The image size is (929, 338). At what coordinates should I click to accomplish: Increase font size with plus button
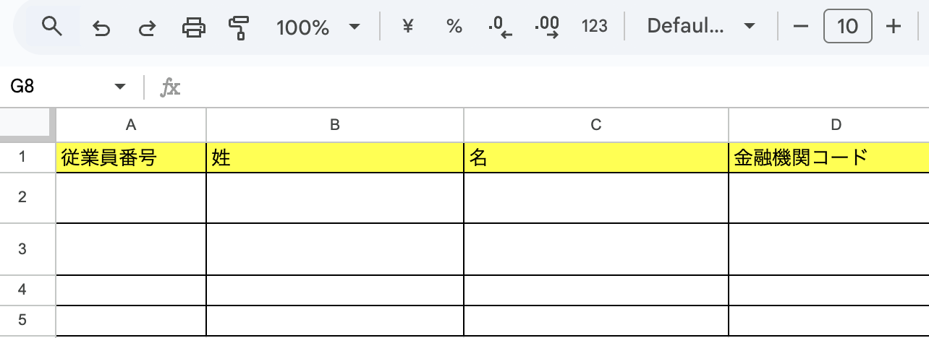click(894, 27)
